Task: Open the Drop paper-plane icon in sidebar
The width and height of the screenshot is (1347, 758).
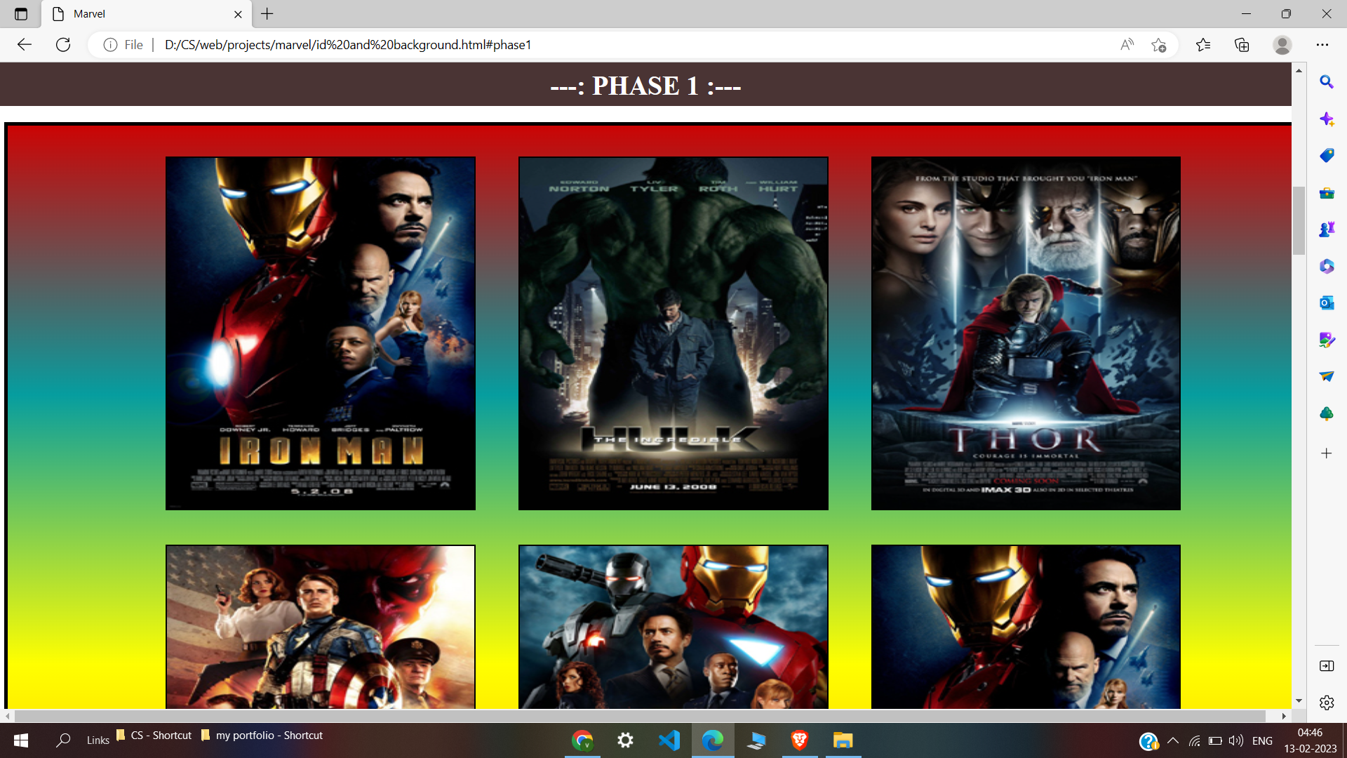Action: (1326, 376)
